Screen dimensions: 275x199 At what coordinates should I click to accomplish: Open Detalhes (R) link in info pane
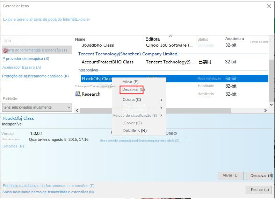[x=13, y=146]
